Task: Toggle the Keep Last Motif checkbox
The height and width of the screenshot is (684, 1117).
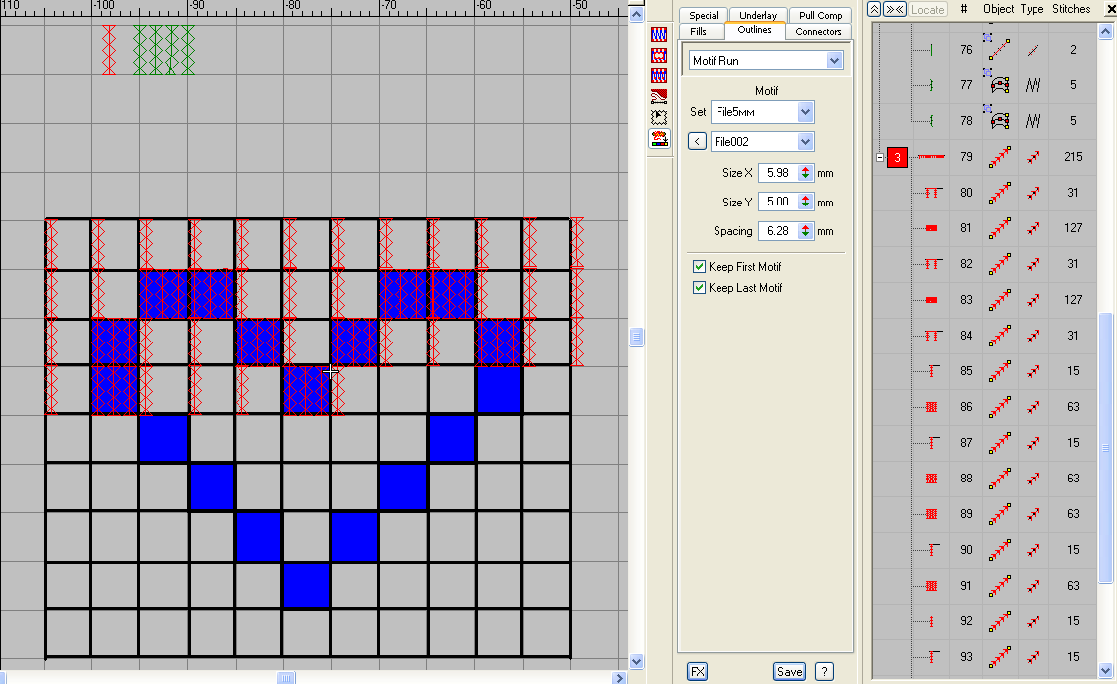Action: coord(699,288)
